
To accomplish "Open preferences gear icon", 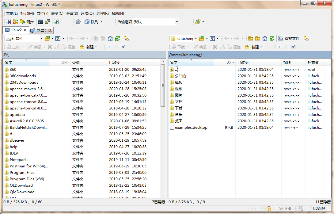I will 78,22.
